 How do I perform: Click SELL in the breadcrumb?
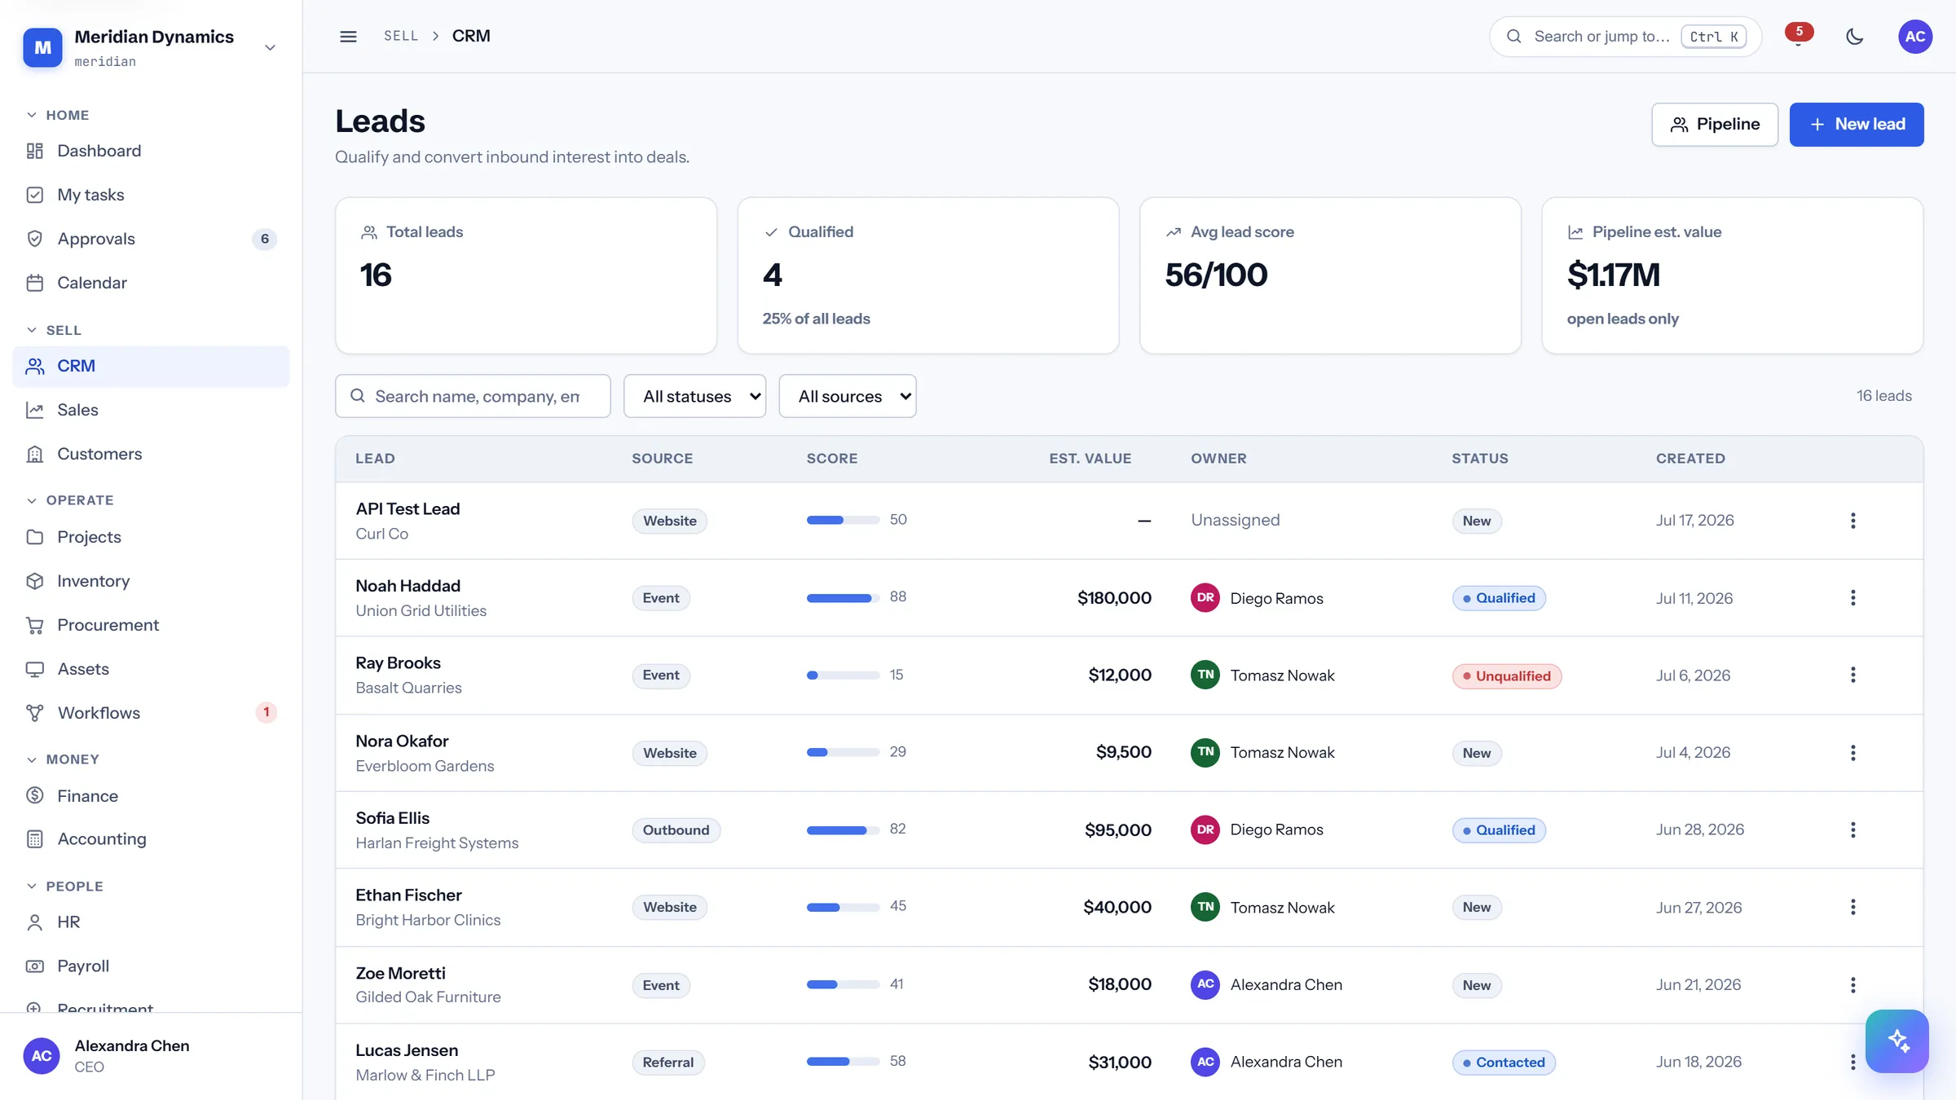401,36
